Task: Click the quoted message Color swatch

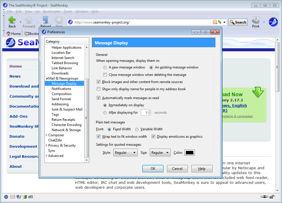Action: (190, 153)
